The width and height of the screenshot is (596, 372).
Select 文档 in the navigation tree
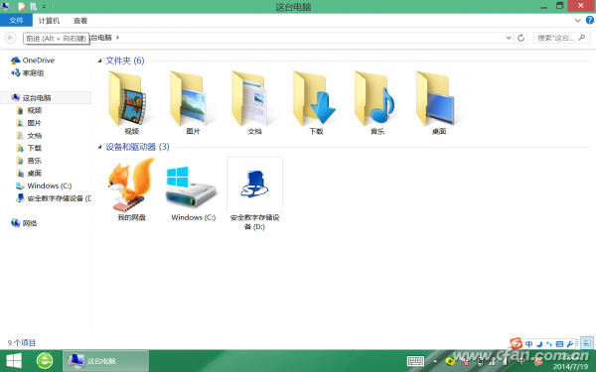(29, 136)
